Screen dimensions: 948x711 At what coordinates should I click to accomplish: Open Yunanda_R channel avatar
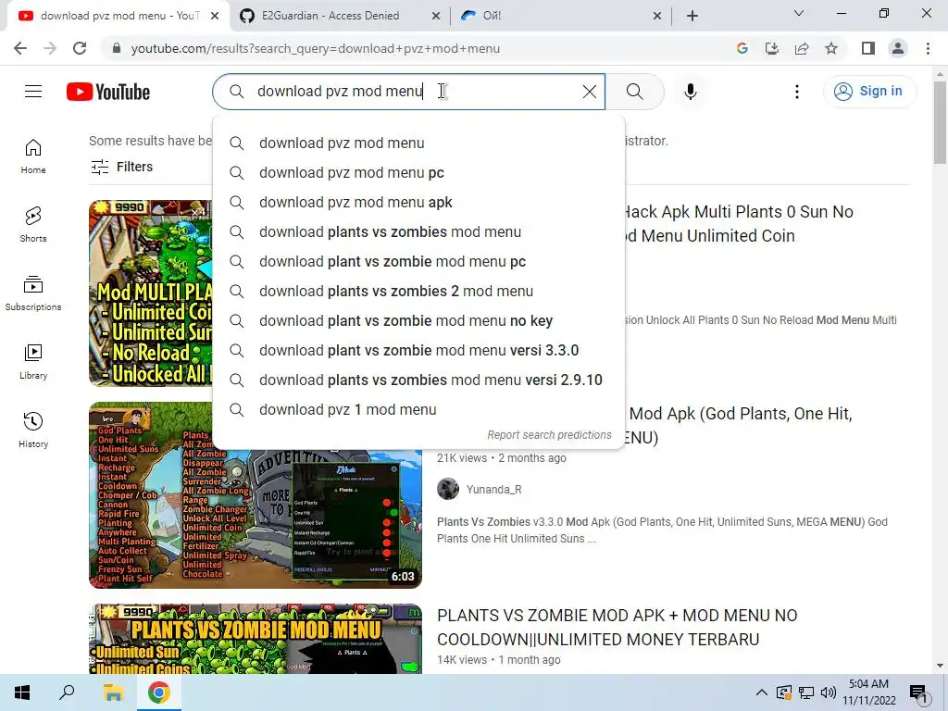pyautogui.click(x=448, y=489)
